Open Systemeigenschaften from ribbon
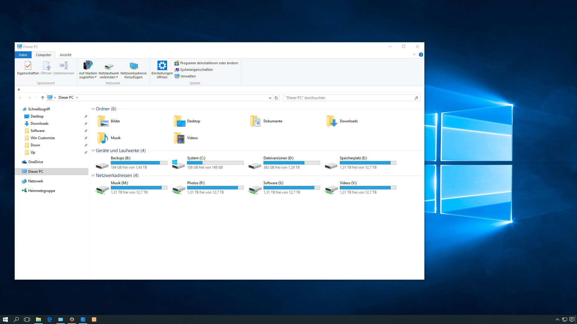This screenshot has width=577, height=324. [194, 70]
